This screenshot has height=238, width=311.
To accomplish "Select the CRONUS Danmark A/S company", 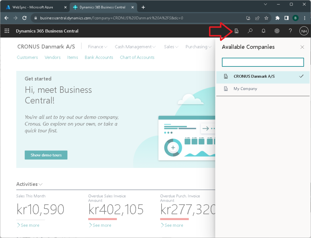I will click(x=254, y=76).
